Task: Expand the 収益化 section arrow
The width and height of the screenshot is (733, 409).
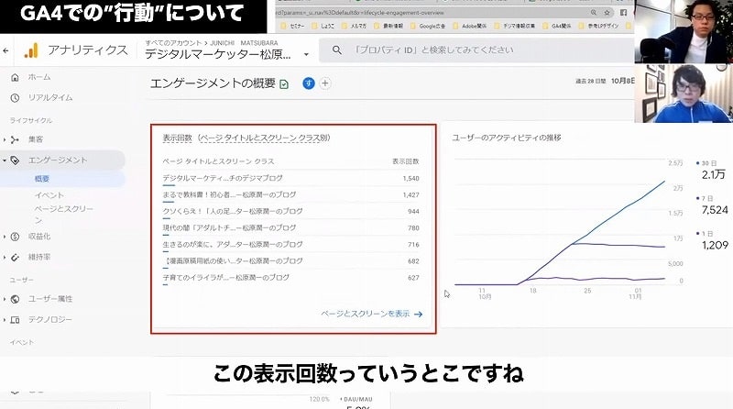Action: 5,237
